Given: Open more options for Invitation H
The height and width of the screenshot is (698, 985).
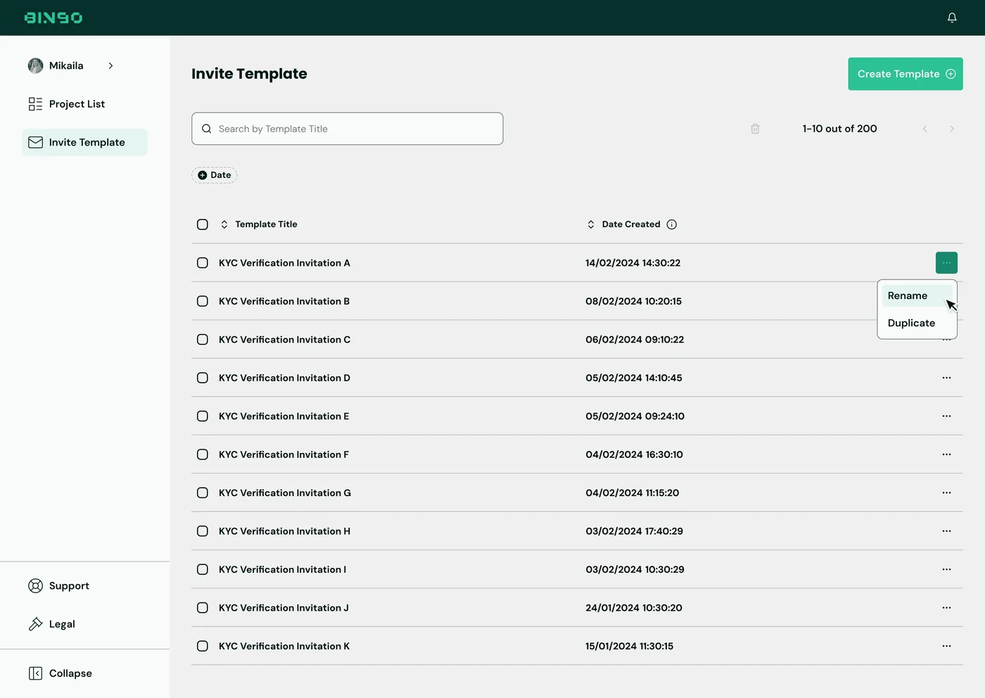Looking at the screenshot, I should click(x=946, y=531).
